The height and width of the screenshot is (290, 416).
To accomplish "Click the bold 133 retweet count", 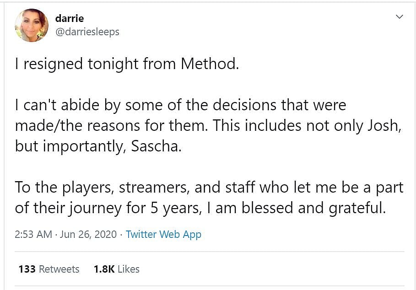I will (27, 269).
